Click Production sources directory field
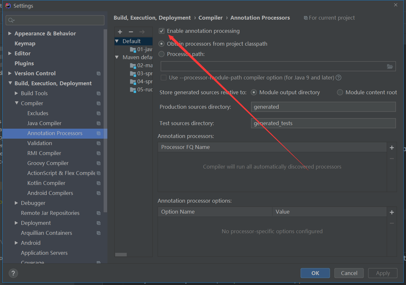 pos(323,107)
